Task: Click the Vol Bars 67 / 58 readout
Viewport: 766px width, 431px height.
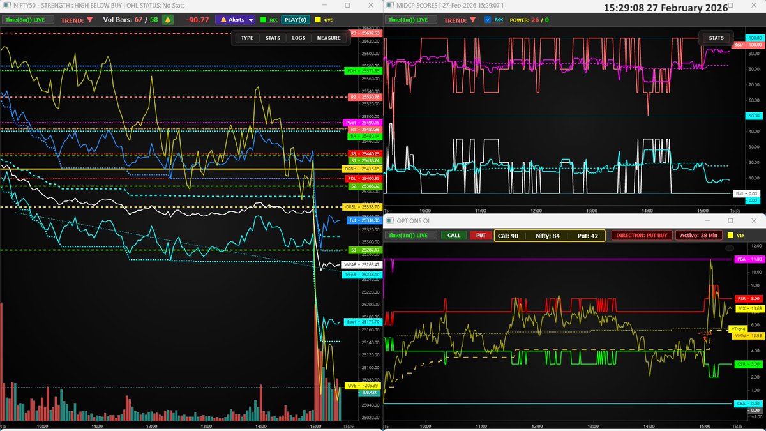Action: click(x=131, y=20)
